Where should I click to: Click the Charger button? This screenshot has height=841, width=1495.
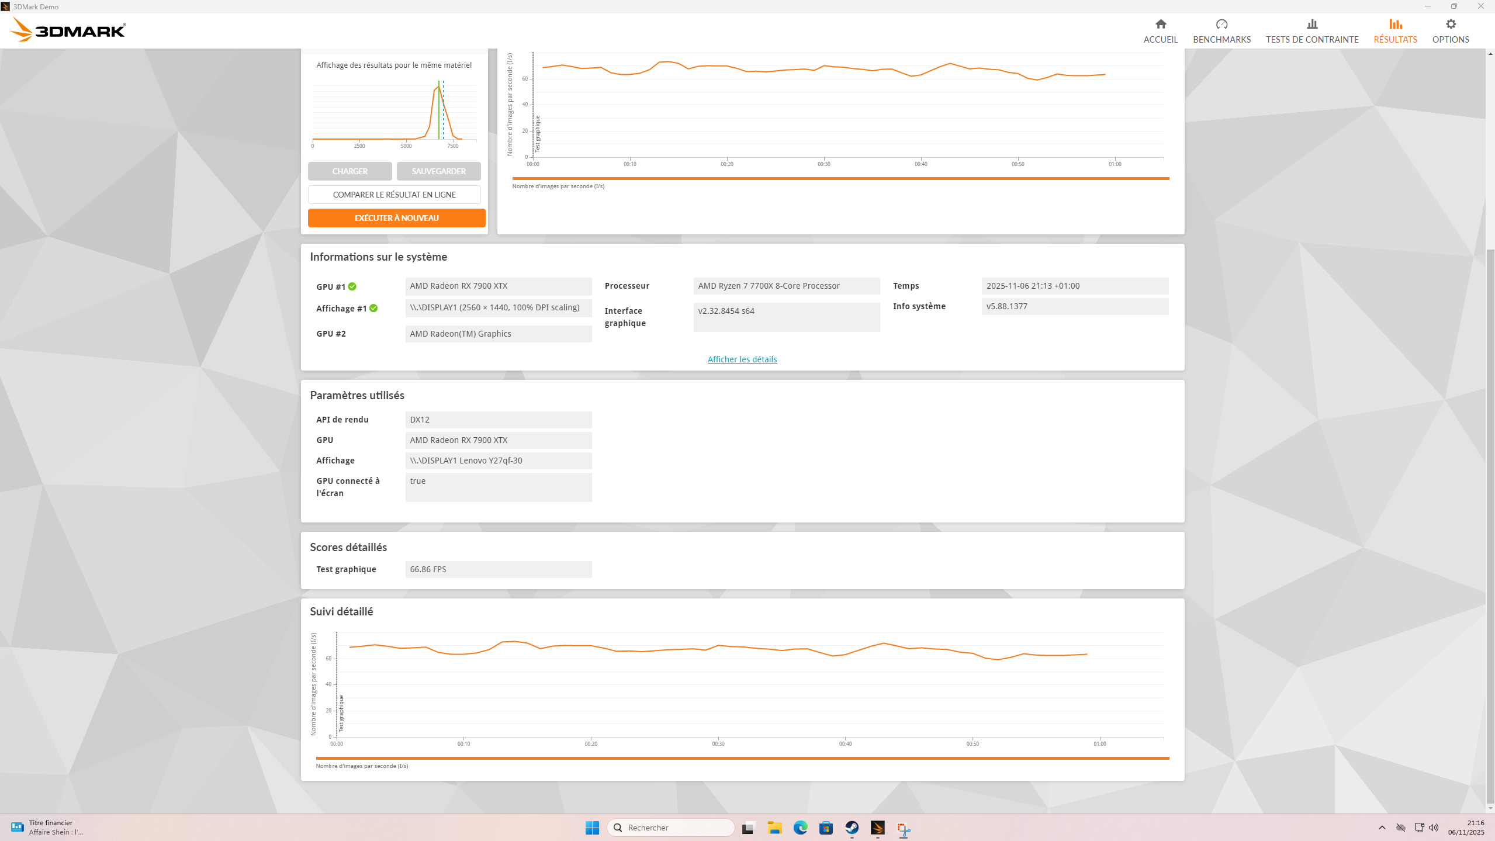[x=349, y=171]
